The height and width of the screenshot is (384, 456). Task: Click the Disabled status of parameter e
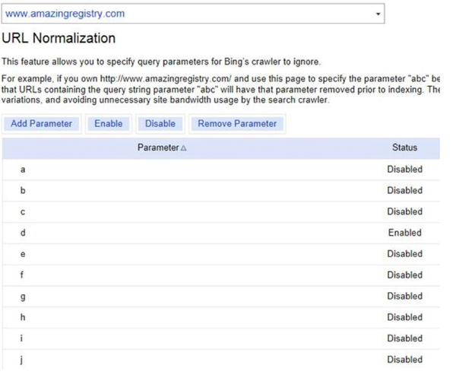(x=405, y=254)
